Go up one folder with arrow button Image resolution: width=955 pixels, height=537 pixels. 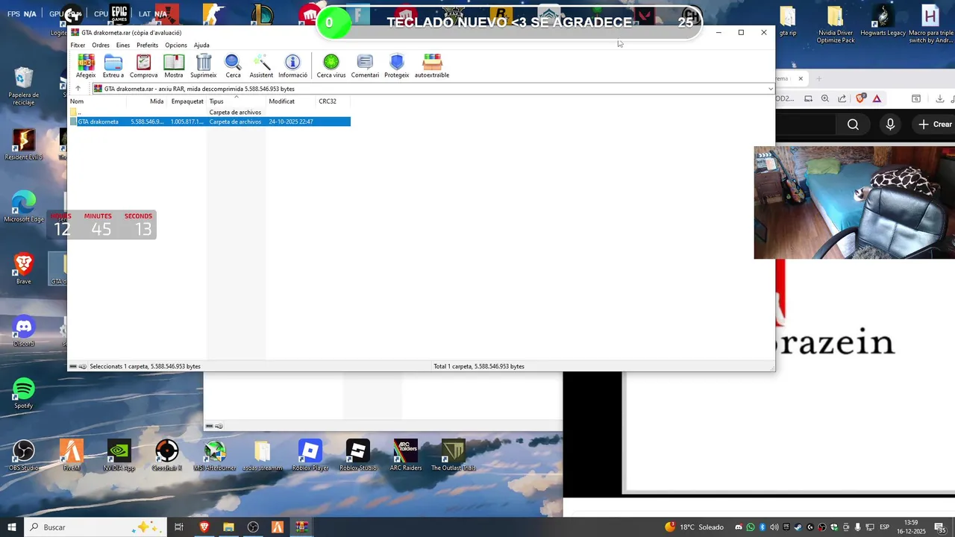click(78, 89)
